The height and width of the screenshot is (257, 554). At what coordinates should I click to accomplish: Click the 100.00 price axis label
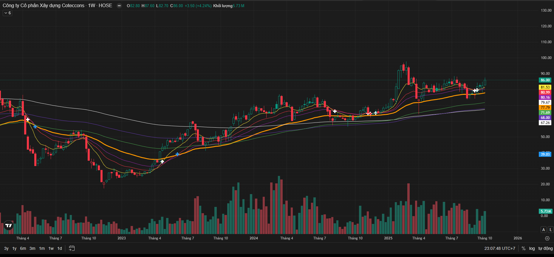tap(546, 58)
